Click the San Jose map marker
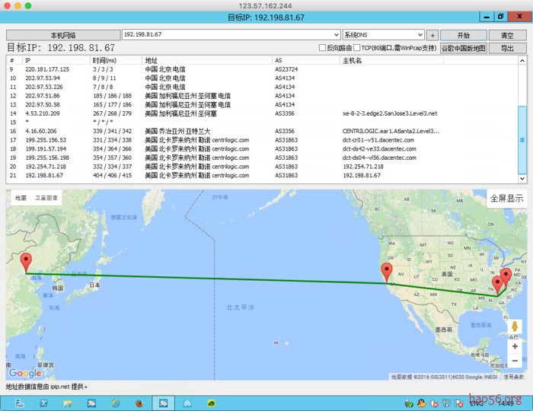This screenshot has width=533, height=411. tap(387, 272)
